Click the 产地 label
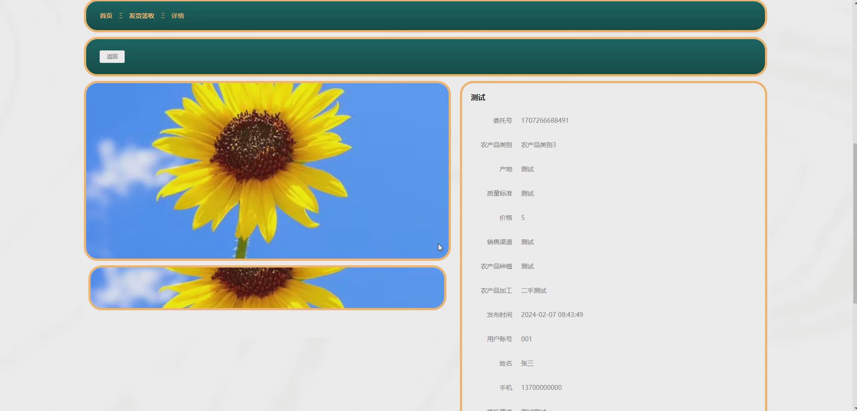 click(x=506, y=169)
